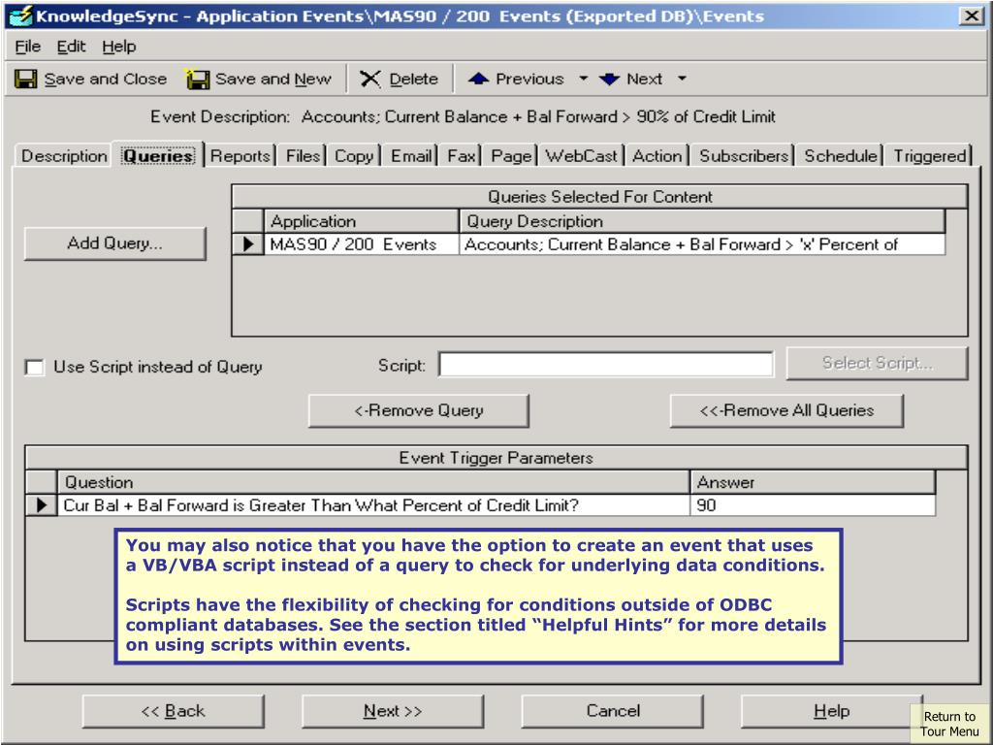Image resolution: width=993 pixels, height=745 pixels.
Task: Click the Cancel button
Action: point(613,711)
